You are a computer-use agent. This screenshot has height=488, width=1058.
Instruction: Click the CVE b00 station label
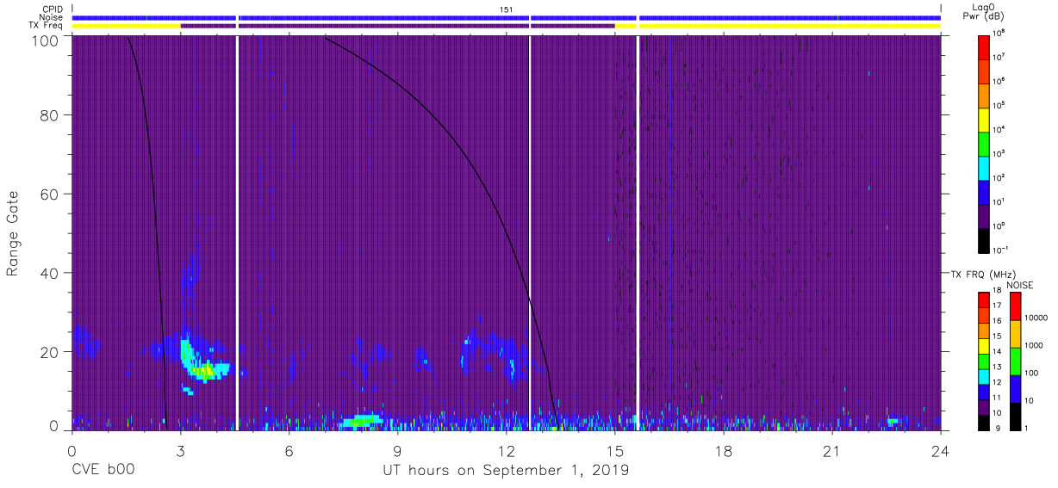pyautogui.click(x=102, y=470)
